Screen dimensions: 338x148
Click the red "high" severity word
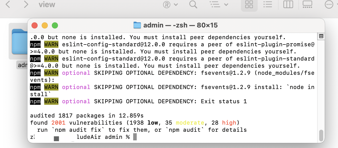pos(229,123)
